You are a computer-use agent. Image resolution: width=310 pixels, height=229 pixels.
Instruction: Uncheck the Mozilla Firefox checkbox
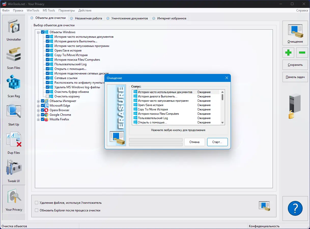coord(43,119)
